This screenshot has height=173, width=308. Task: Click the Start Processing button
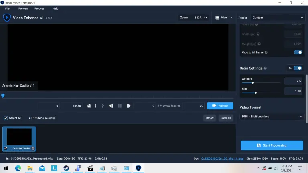[x=272, y=145]
